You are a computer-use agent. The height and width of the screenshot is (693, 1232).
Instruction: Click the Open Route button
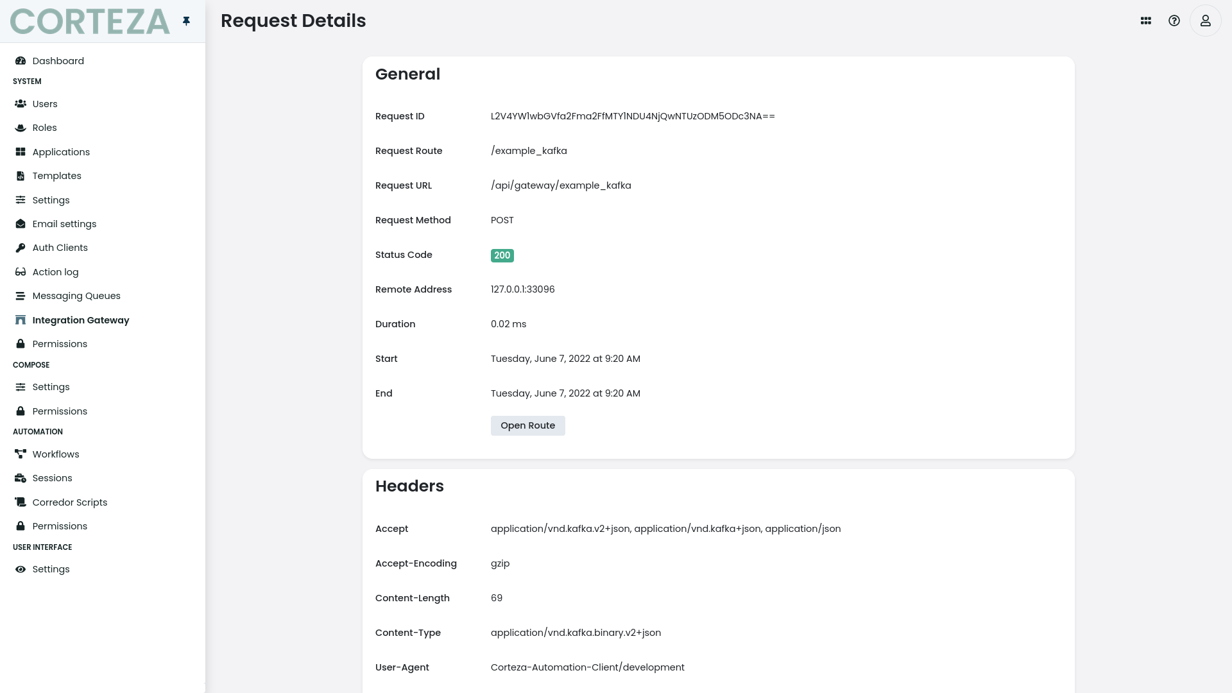point(528,425)
